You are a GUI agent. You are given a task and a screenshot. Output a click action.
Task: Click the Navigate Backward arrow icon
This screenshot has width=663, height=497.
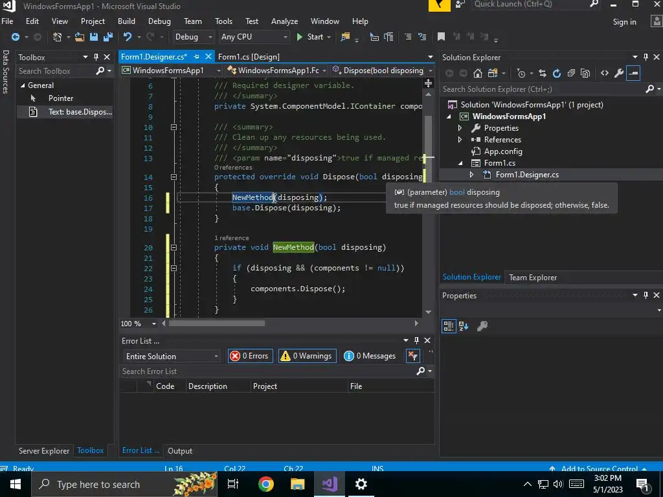point(16,37)
